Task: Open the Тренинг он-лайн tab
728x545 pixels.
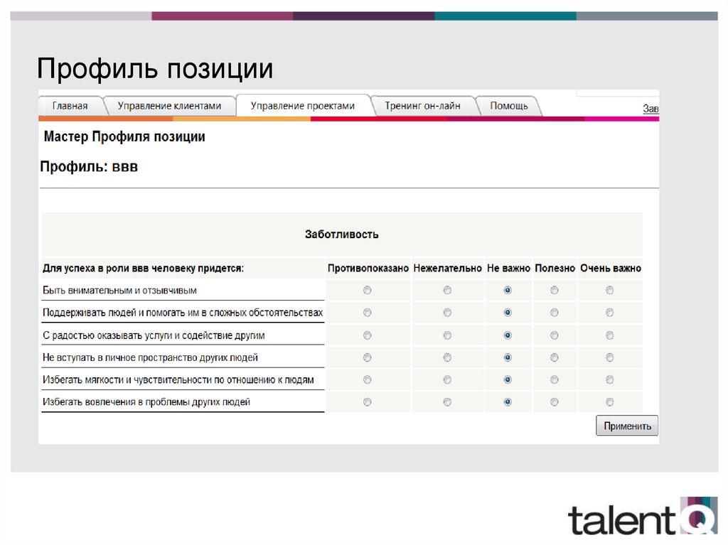Action: (424, 104)
